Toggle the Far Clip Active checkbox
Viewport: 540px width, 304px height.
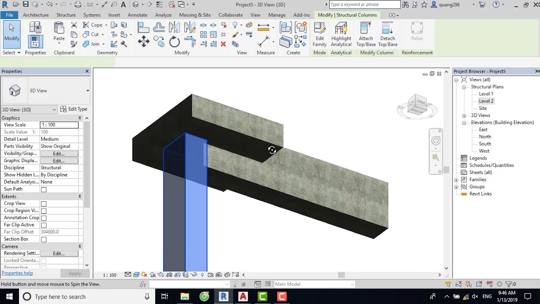pyautogui.click(x=43, y=225)
